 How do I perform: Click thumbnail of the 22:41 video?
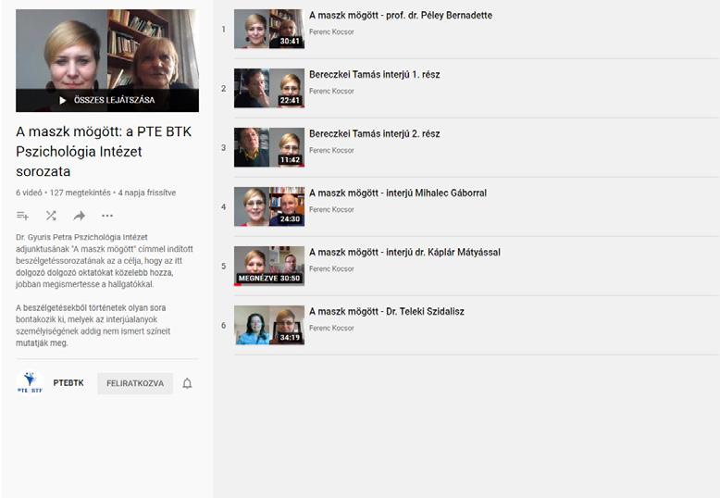click(269, 88)
